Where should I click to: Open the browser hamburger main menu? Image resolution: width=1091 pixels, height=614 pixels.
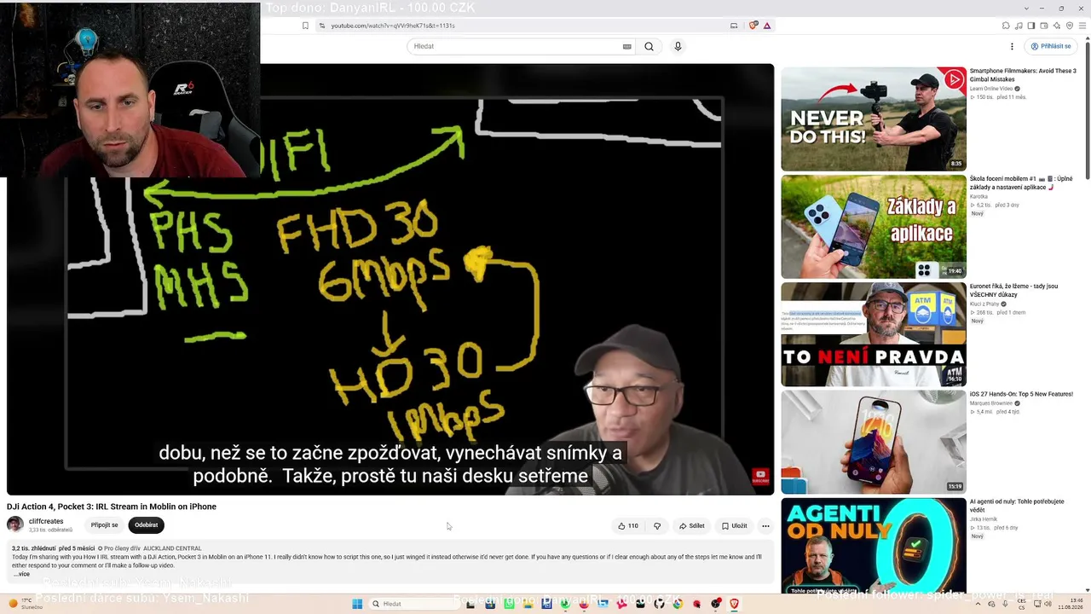click(x=1082, y=26)
